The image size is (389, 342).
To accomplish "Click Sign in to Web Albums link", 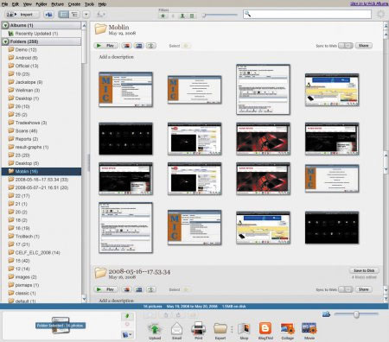I will [369, 3].
